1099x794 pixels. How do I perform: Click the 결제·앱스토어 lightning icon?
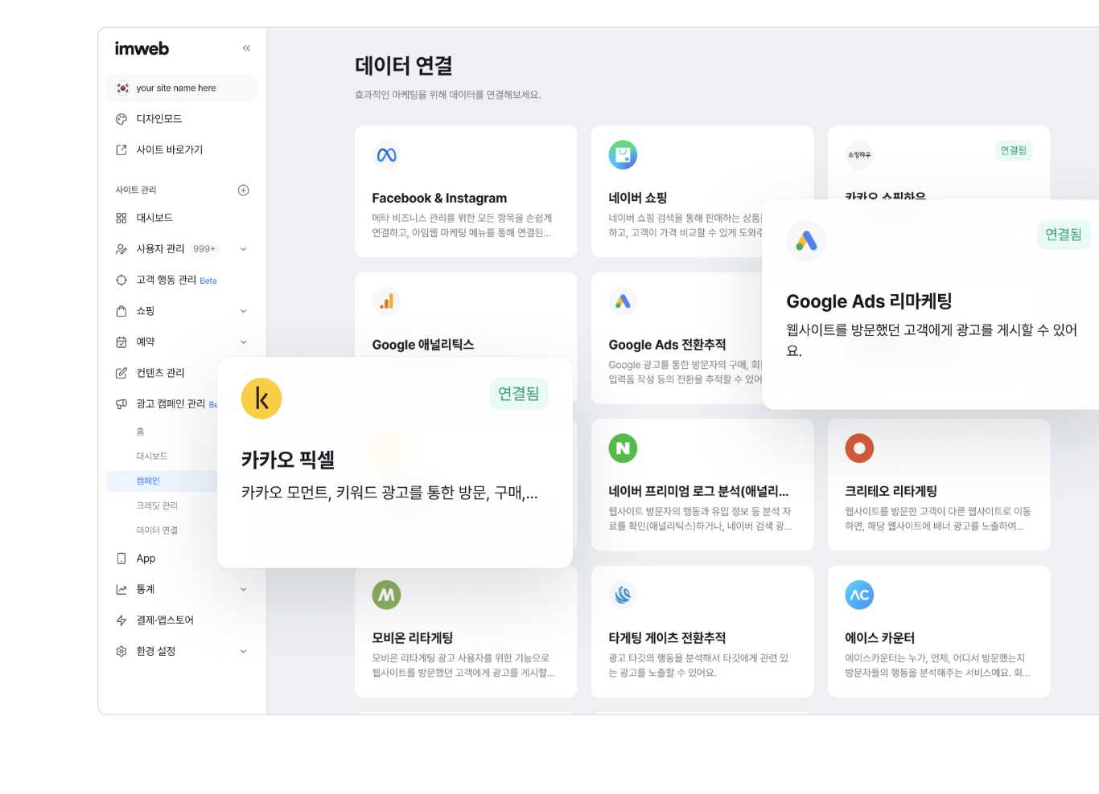(x=121, y=620)
